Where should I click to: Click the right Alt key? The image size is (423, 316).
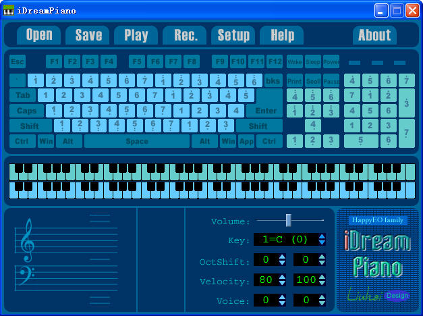(x=205, y=141)
